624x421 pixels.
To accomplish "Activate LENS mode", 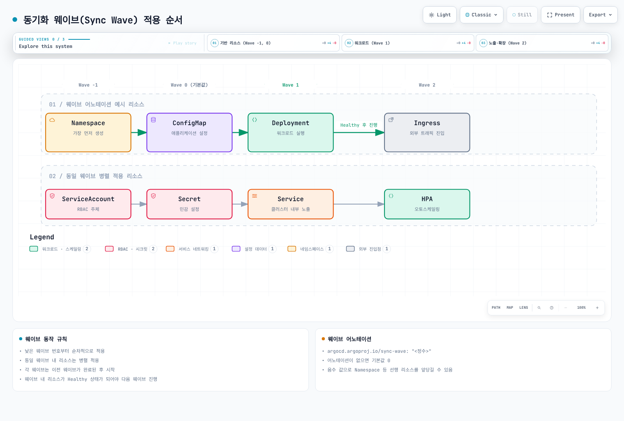I will click(524, 308).
